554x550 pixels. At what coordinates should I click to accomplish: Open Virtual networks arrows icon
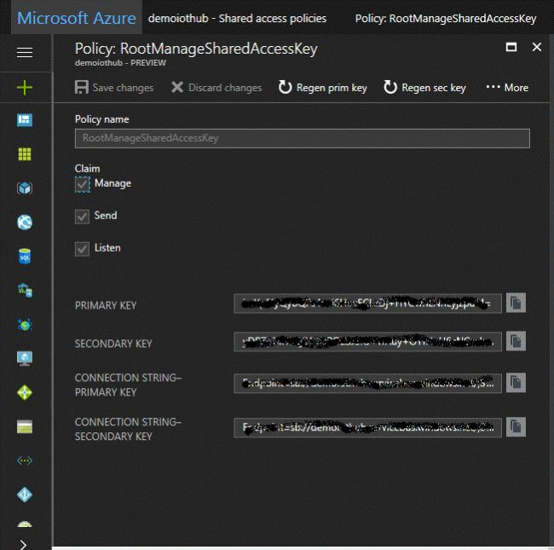[25, 460]
